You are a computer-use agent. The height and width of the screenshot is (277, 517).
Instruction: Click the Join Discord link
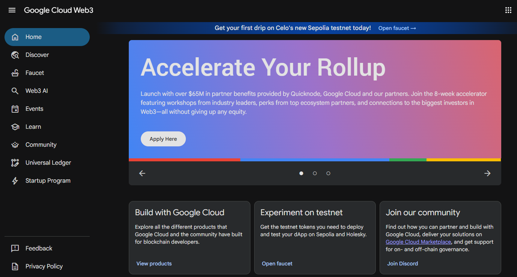[402, 264]
